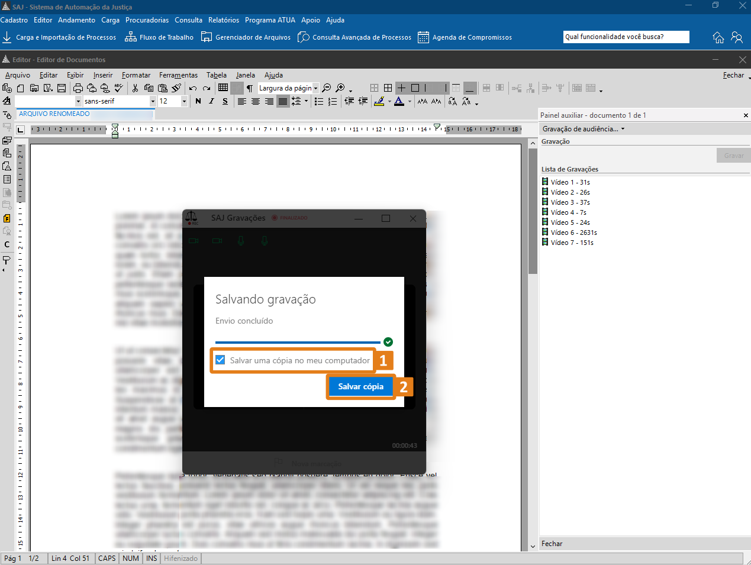
Task: Click the document vertical scrollbar
Action: click(x=533, y=346)
